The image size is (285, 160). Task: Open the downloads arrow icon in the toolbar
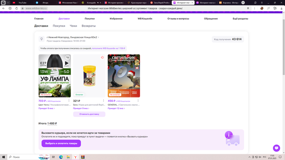pos(281,8)
